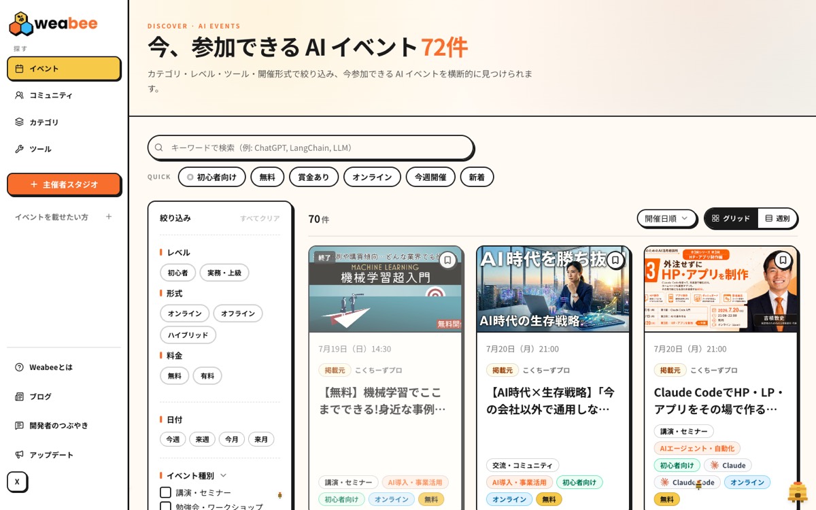Open the 外注せずにHP・アプリを制作 thumbnail

[721, 290]
